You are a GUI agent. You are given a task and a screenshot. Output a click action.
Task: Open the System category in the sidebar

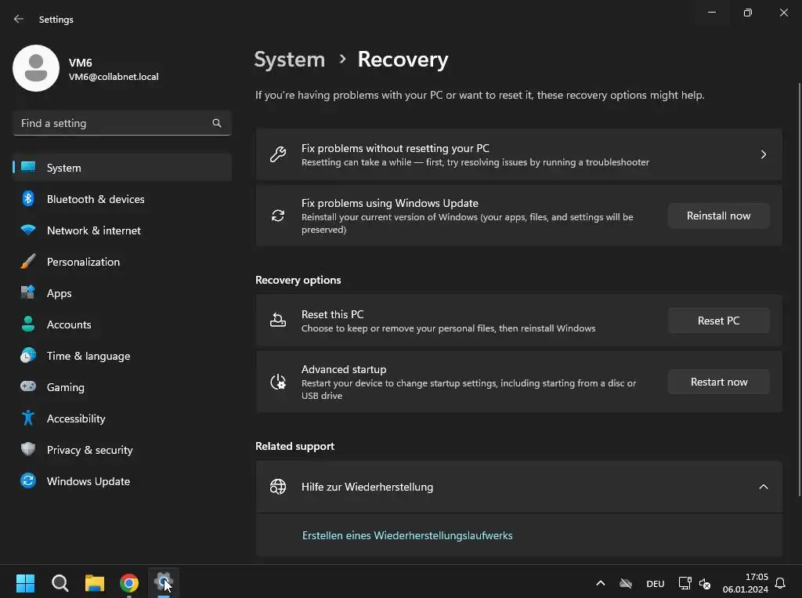(x=122, y=168)
